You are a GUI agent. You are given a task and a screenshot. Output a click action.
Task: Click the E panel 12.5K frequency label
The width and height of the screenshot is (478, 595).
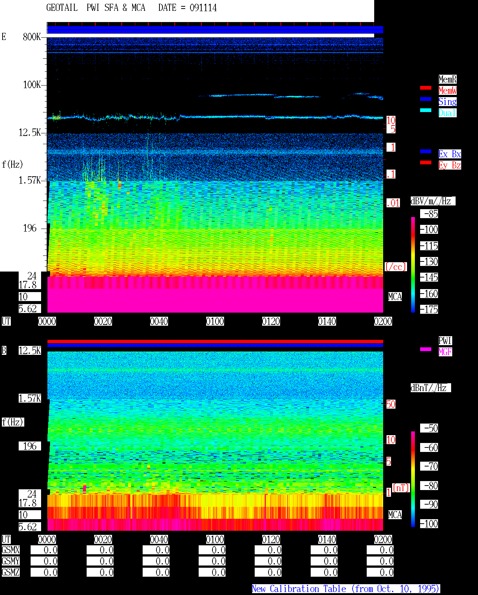click(x=30, y=133)
